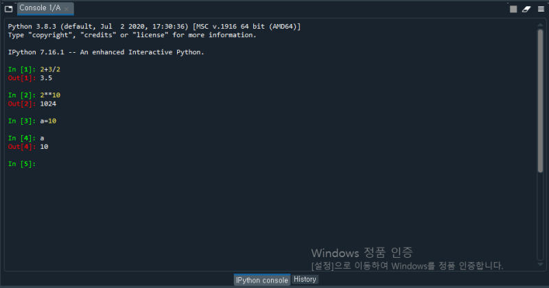Viewport: 549px width, 288px height.
Task: Switch to the History bottom tab
Action: pyautogui.click(x=305, y=279)
